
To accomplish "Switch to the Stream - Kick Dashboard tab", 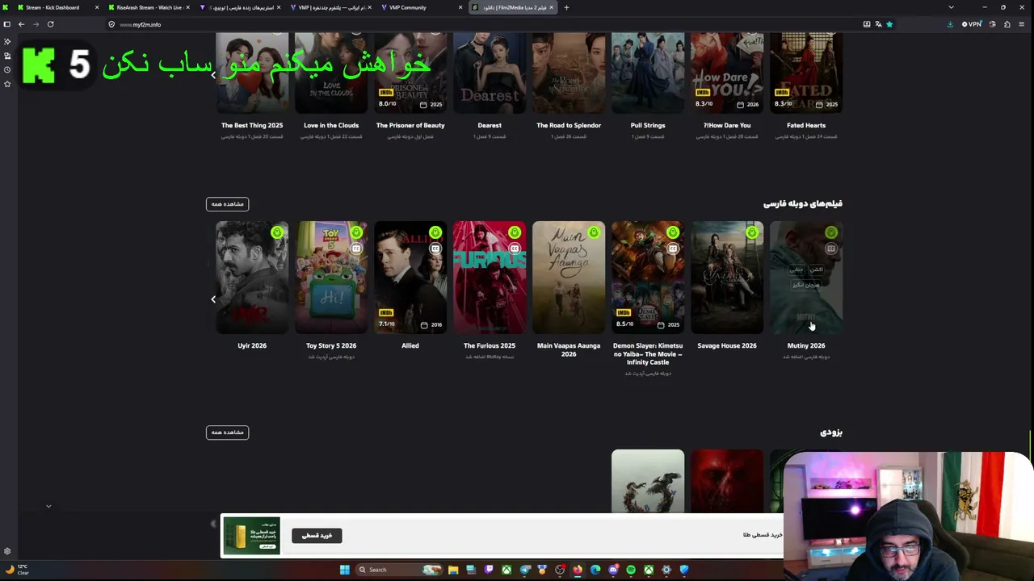I will [57, 7].
